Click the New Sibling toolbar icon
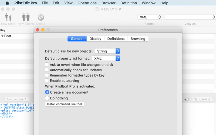The height and width of the screenshot is (135, 216). (x=26, y=17)
